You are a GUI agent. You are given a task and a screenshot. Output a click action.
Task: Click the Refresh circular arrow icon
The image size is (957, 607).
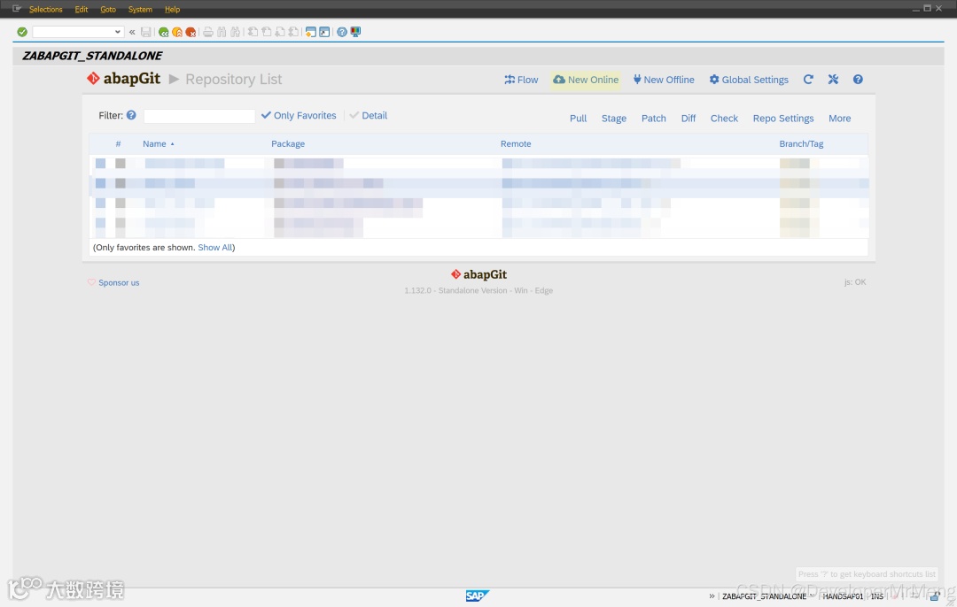click(808, 80)
